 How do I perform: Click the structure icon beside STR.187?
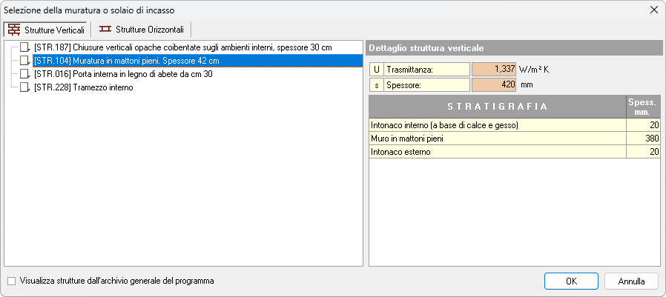pos(25,47)
